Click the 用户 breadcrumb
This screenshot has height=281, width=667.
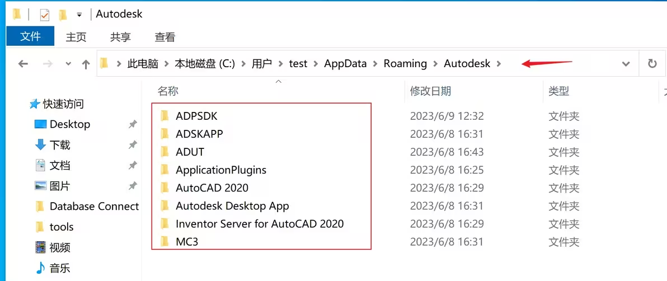click(262, 64)
